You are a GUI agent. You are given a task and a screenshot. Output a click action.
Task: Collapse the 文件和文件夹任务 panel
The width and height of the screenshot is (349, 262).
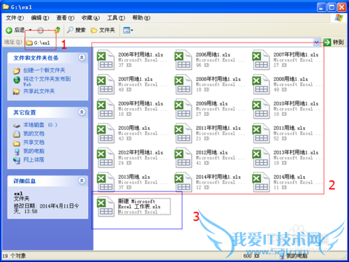point(82,57)
